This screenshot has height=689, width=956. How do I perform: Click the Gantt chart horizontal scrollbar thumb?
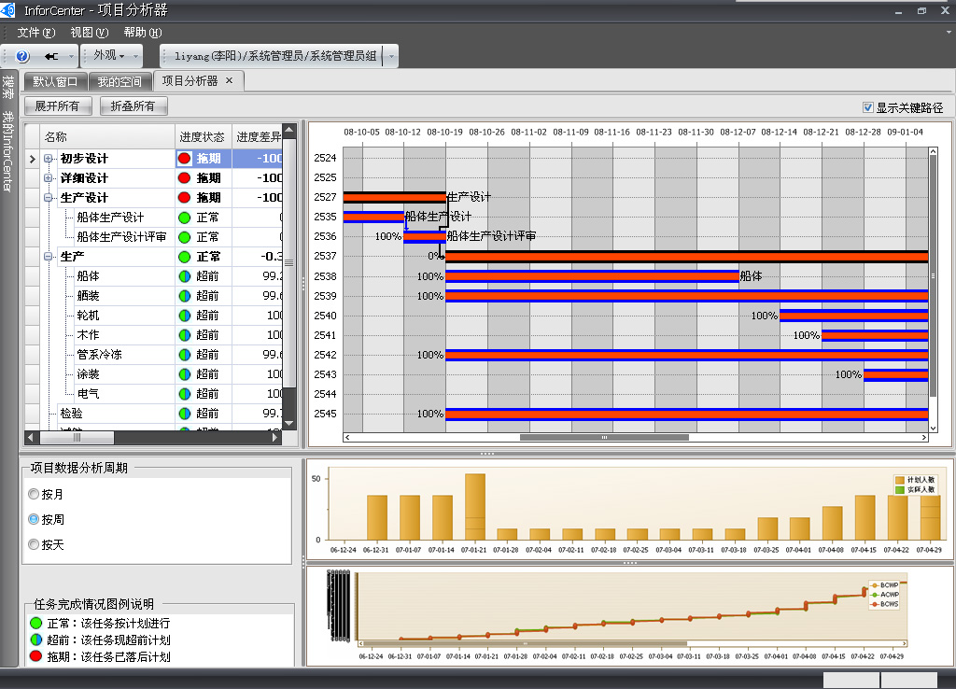coord(604,437)
